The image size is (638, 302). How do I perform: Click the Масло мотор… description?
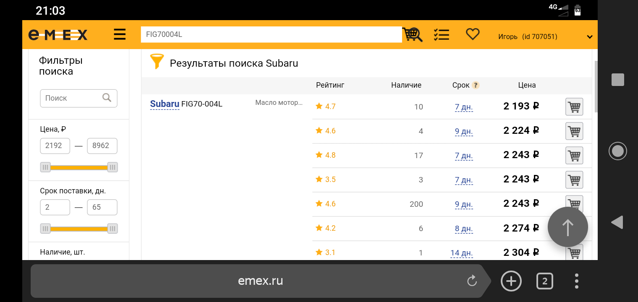pos(279,103)
